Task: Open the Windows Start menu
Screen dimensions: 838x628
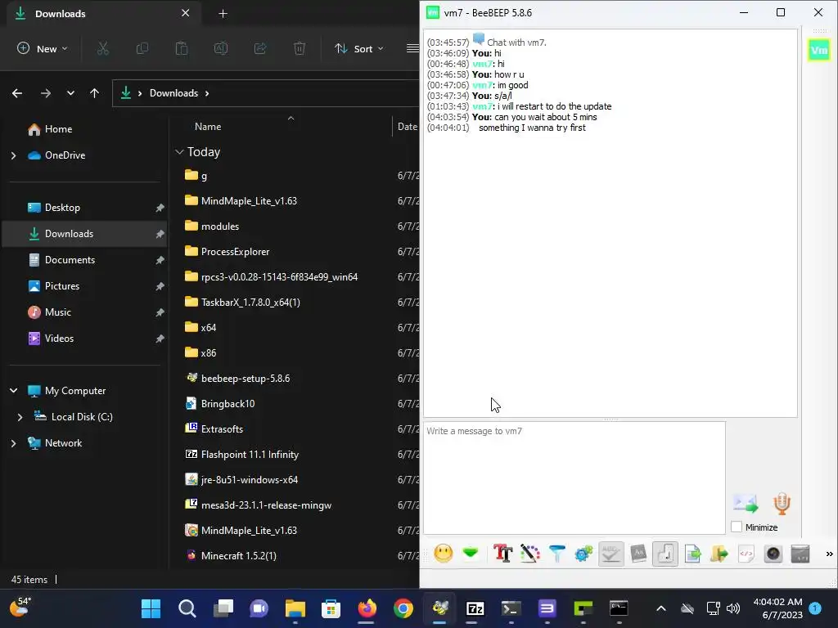Action: (x=151, y=608)
